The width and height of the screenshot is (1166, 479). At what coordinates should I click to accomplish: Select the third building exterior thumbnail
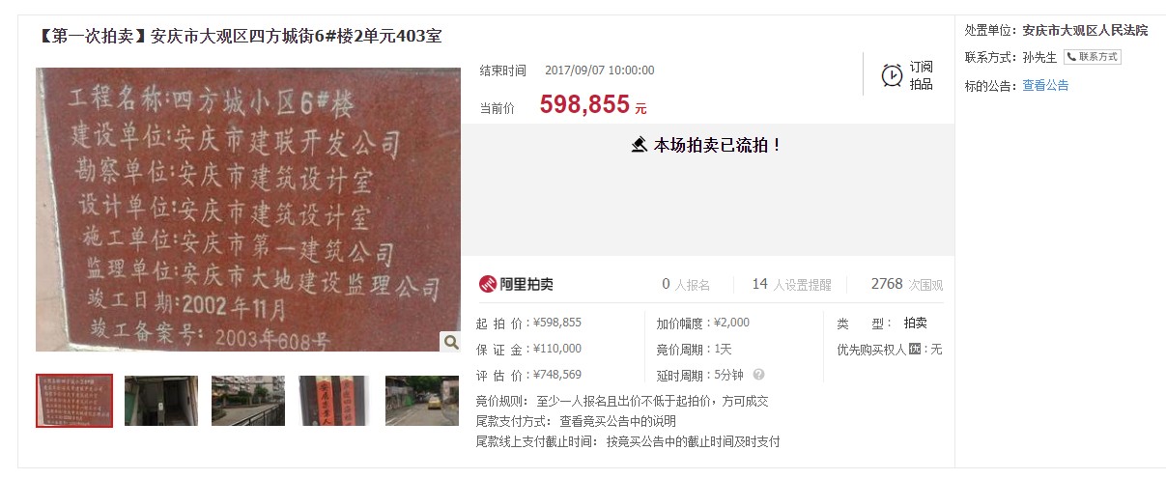(x=248, y=401)
